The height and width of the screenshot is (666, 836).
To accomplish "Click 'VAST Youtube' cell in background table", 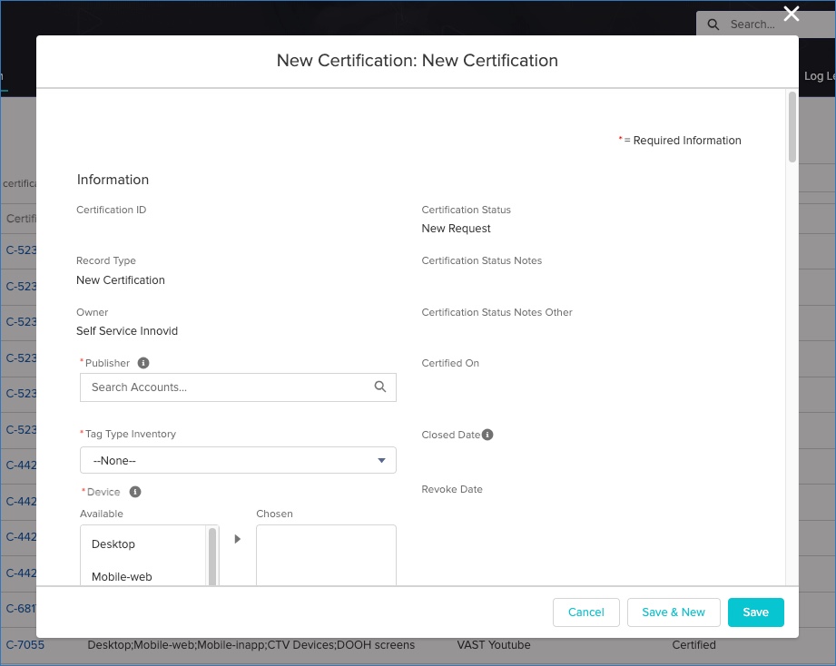I will pos(494,645).
